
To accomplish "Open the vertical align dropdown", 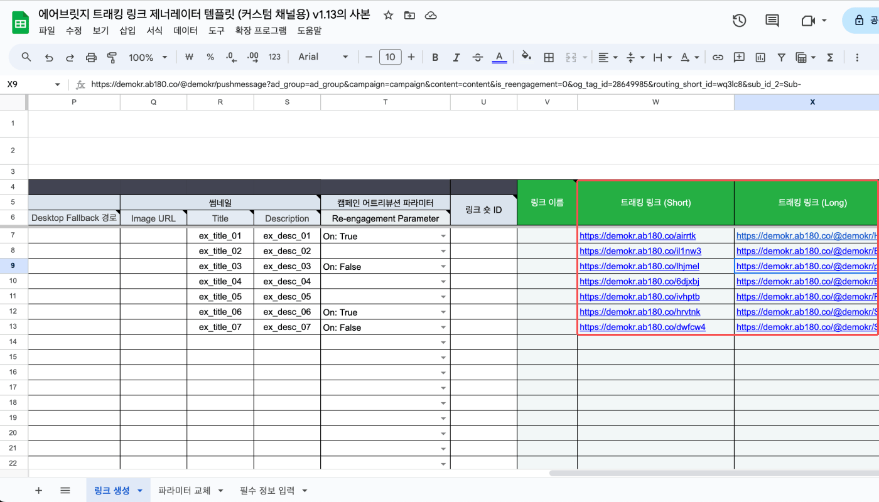I will (x=635, y=57).
